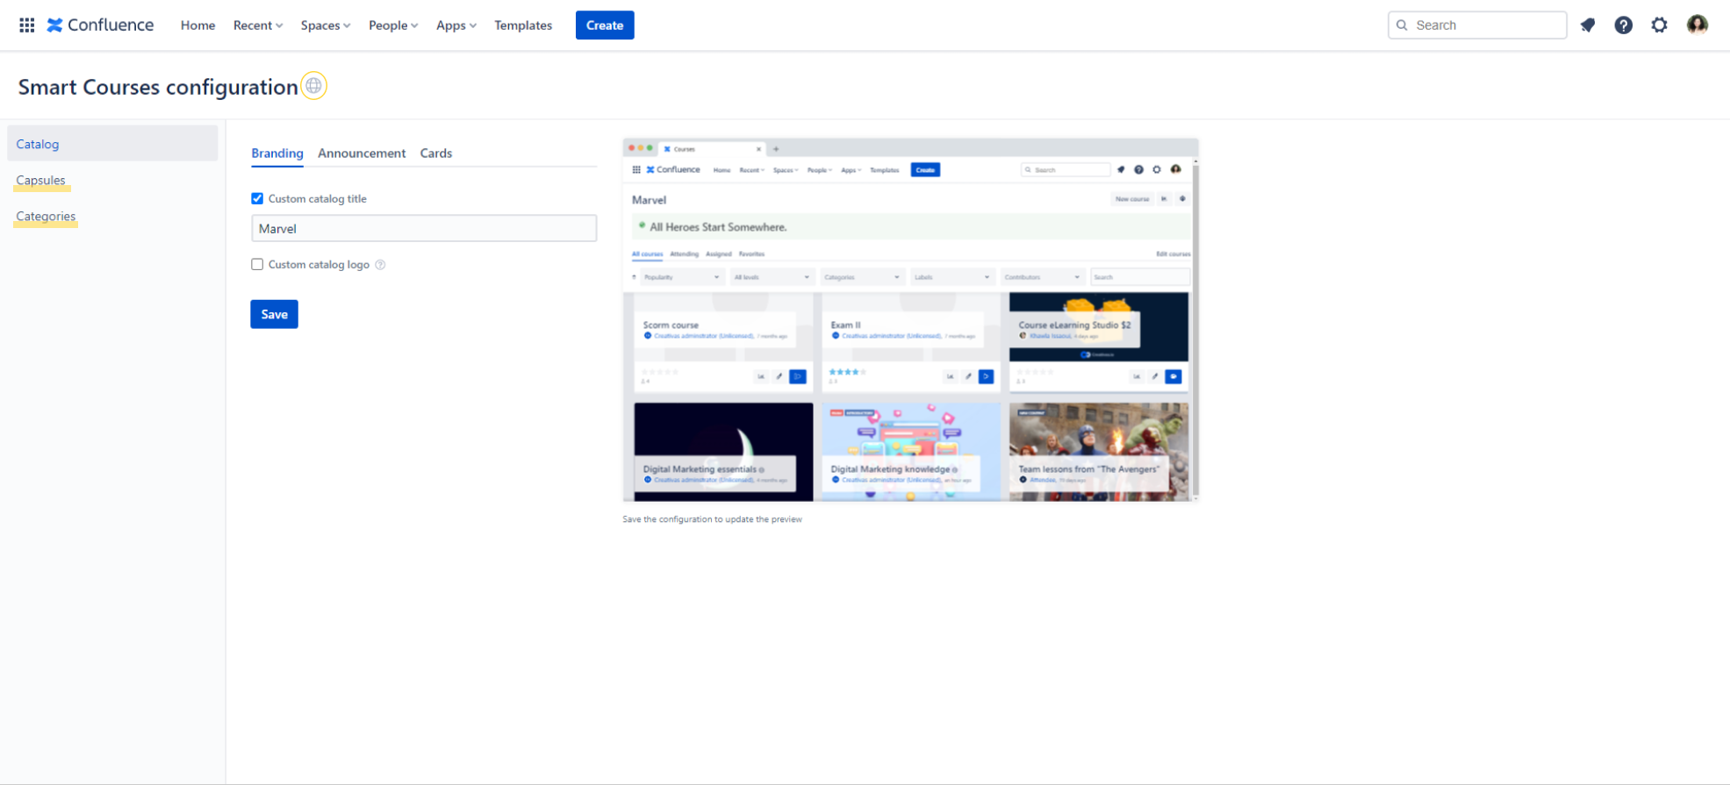Expand the Recent dropdown menu
Screen dimensions: 1730x785
point(257,25)
